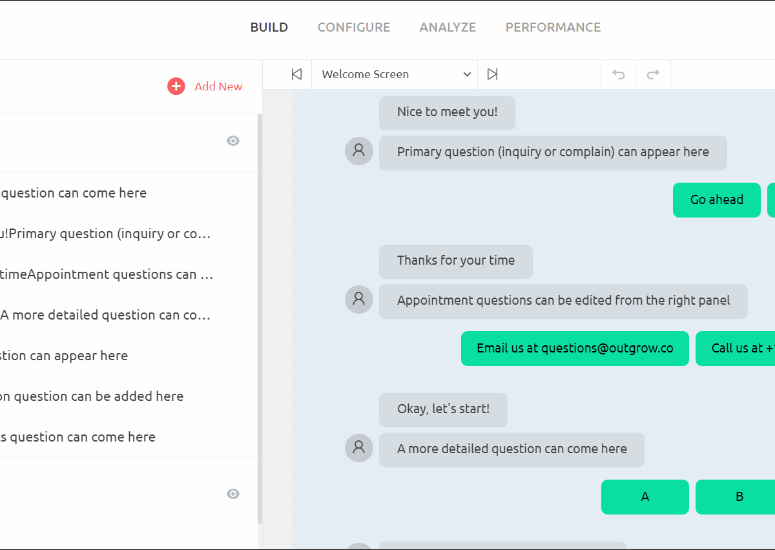Switch to the CONFIGURE tab
Image resolution: width=775 pixels, height=550 pixels.
tap(354, 27)
